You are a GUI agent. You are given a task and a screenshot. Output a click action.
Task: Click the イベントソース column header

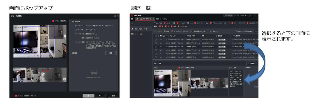(x=171, y=36)
